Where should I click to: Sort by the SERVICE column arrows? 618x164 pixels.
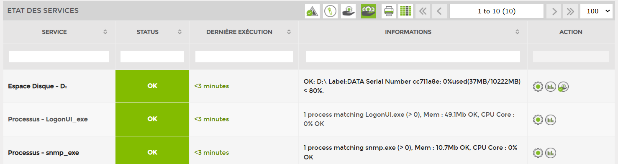(105, 32)
